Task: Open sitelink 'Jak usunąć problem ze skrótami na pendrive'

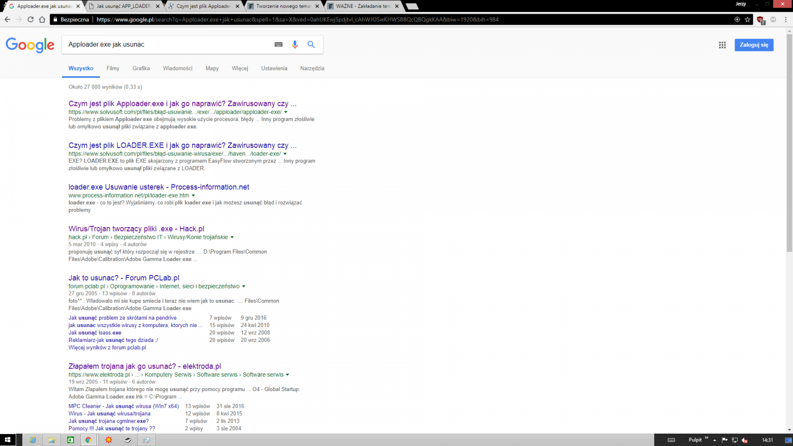Action: point(122,318)
